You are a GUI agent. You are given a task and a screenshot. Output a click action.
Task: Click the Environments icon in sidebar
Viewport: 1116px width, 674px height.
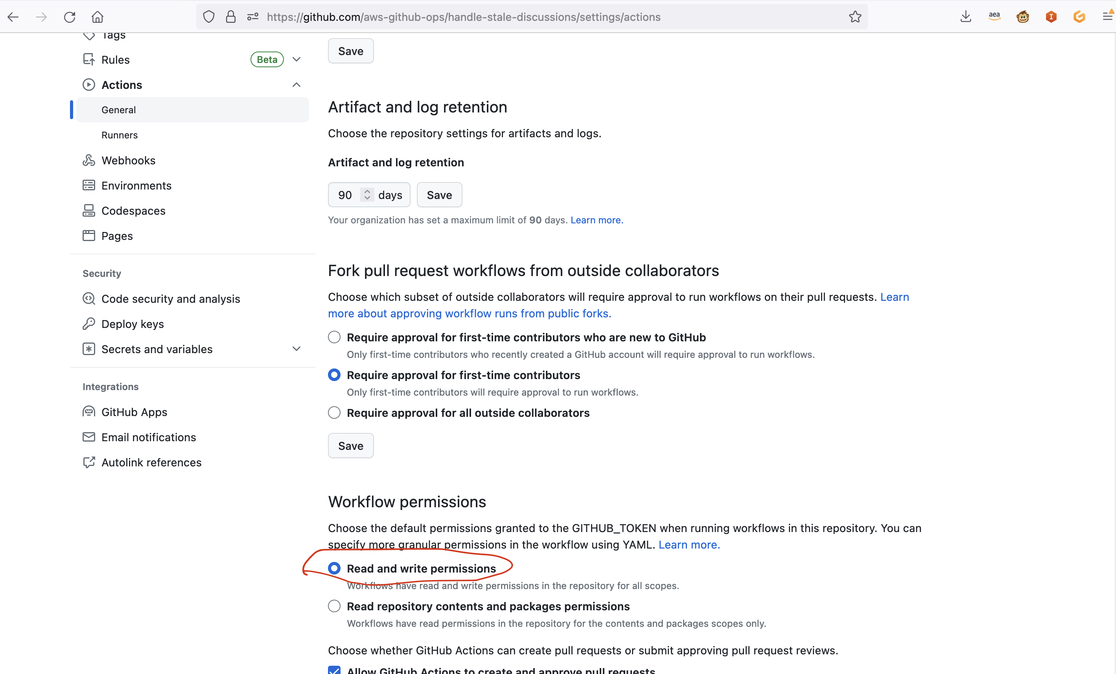coord(90,185)
